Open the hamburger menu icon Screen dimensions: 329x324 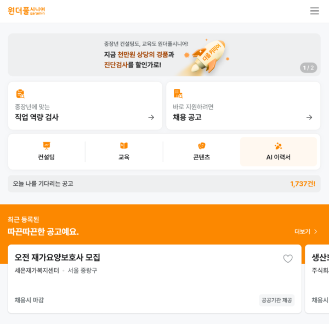(x=315, y=11)
